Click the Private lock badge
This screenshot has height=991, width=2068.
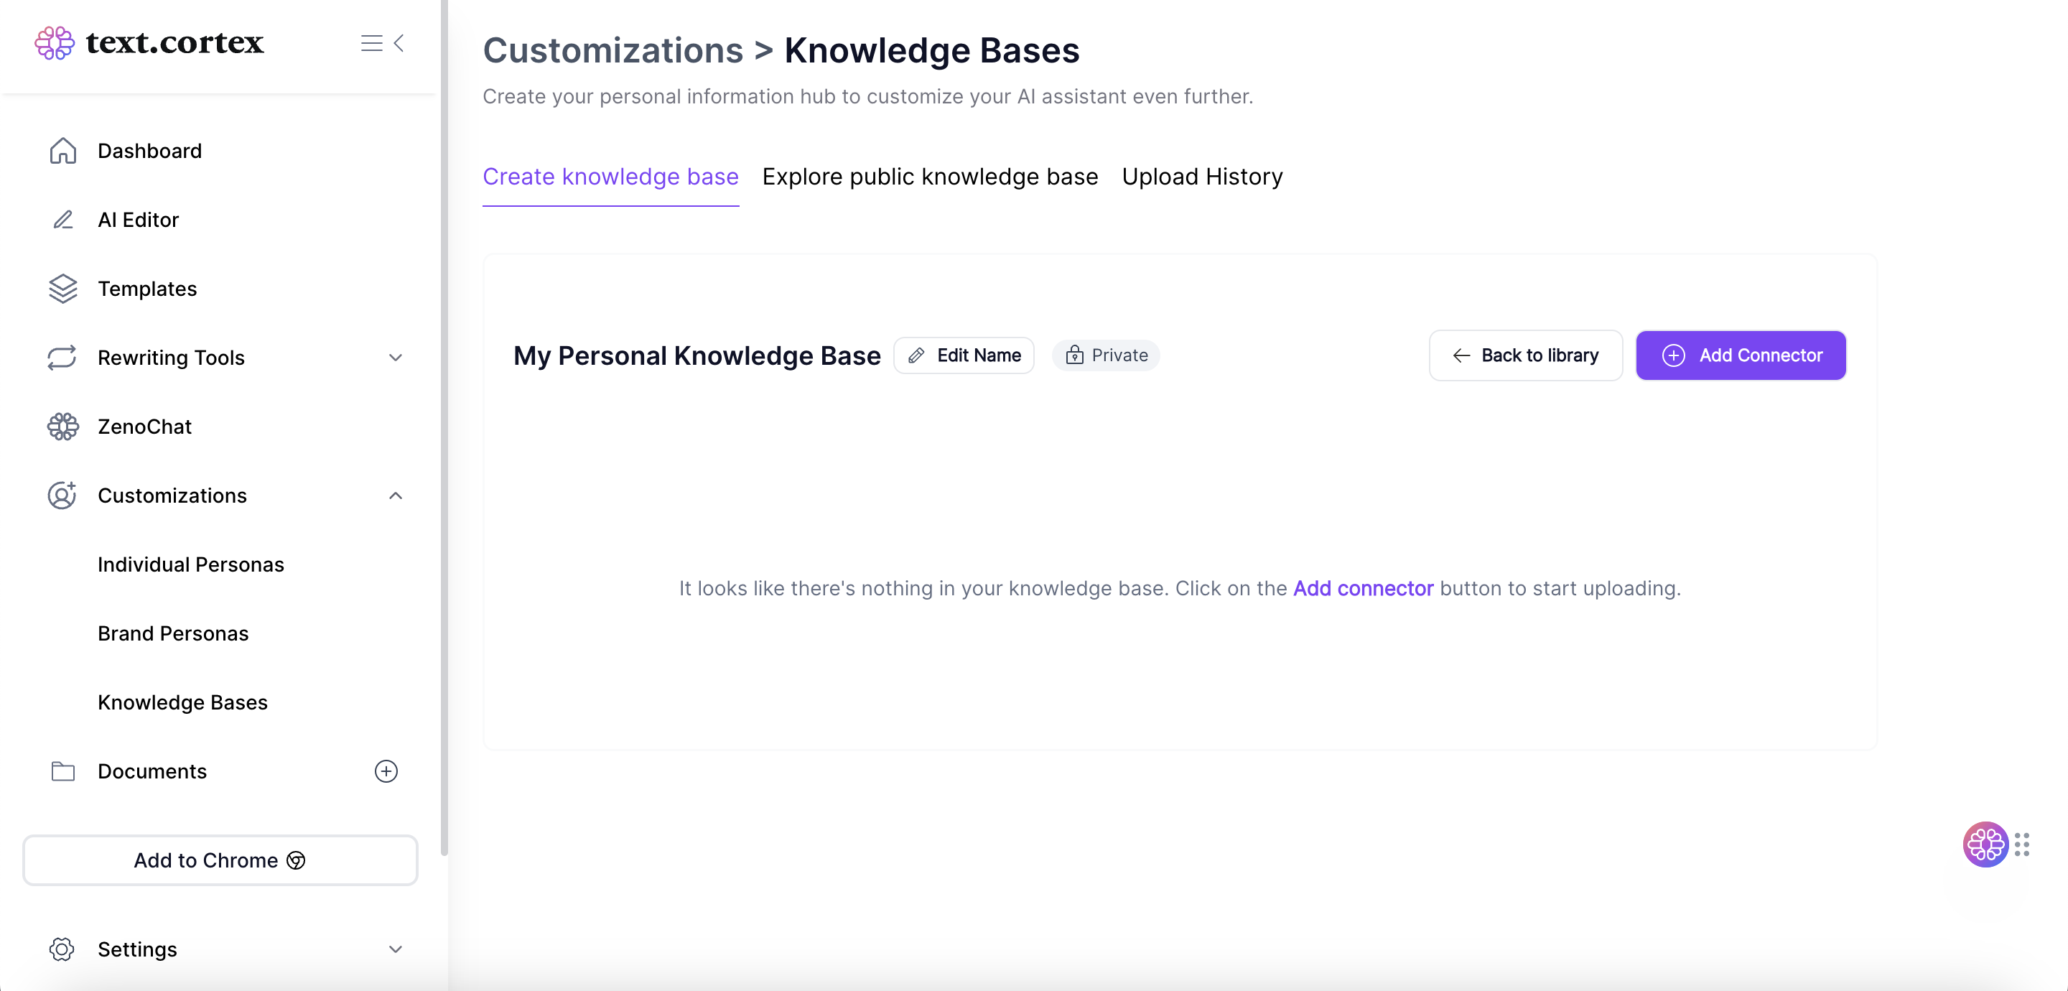[1107, 355]
